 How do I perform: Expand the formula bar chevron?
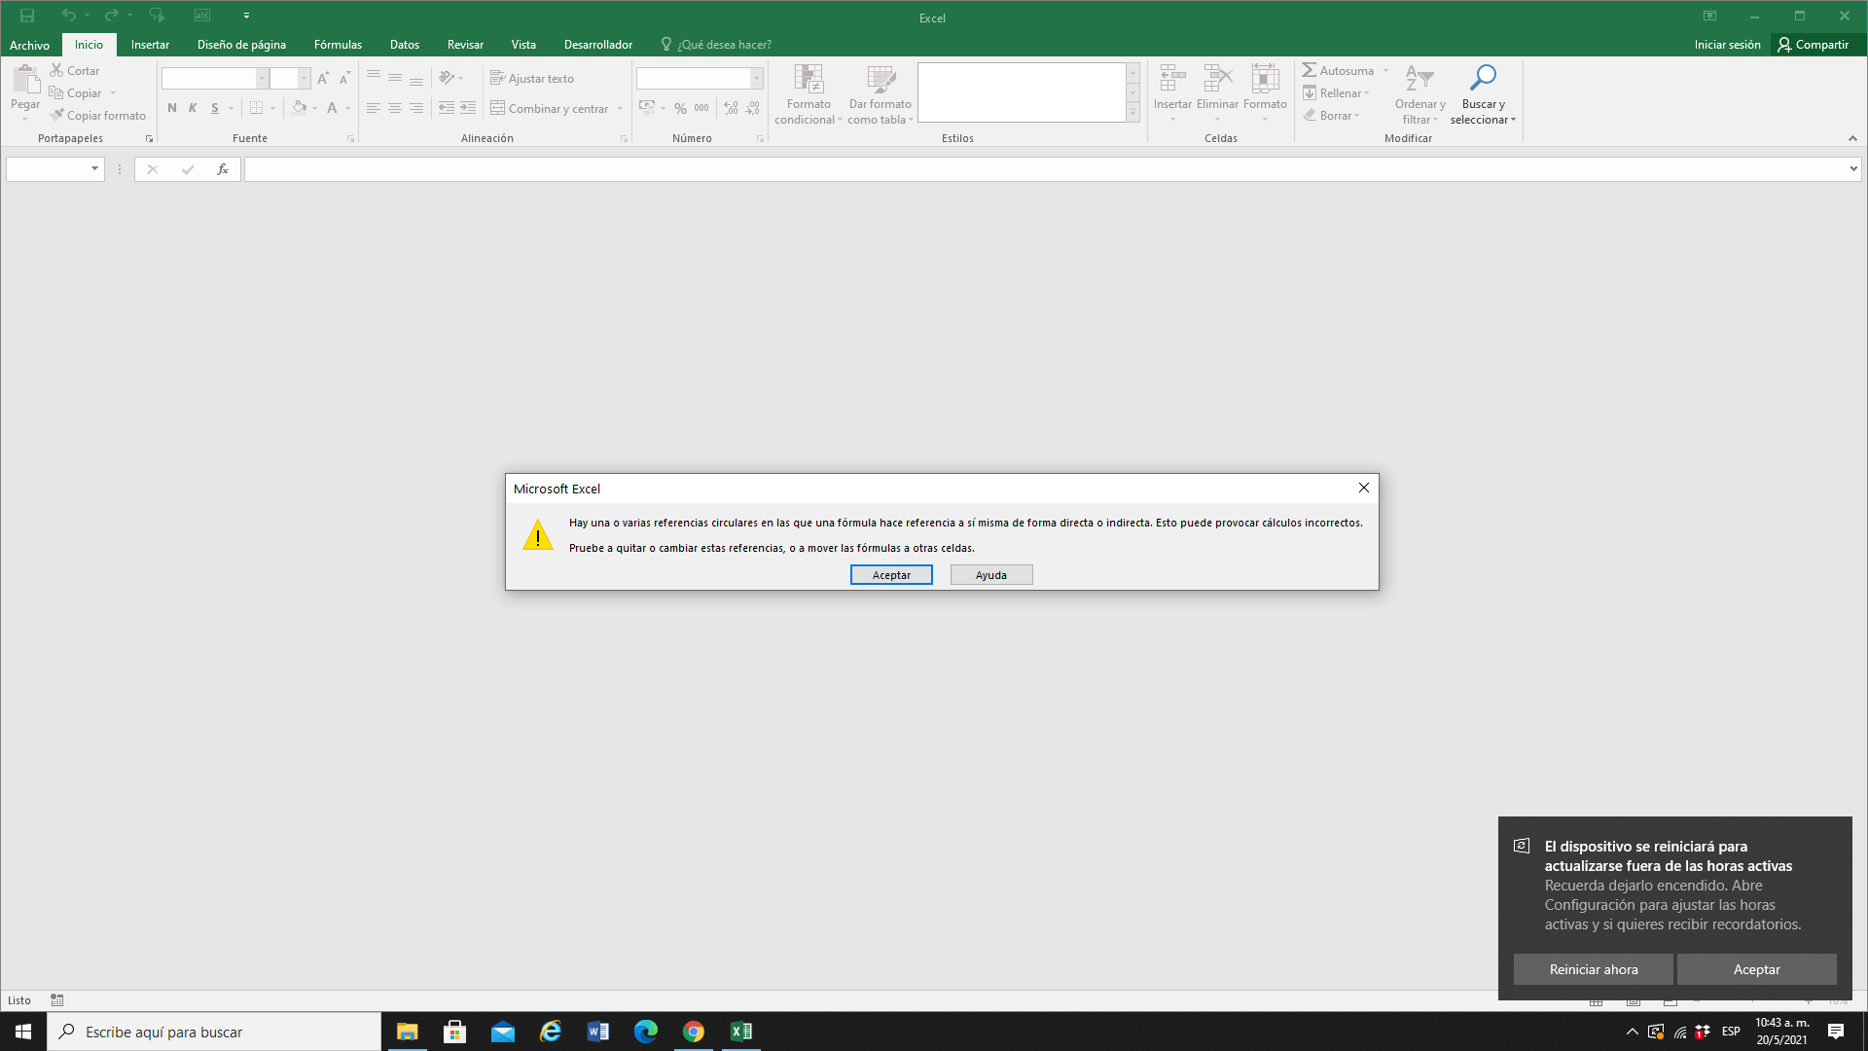pyautogui.click(x=1852, y=169)
